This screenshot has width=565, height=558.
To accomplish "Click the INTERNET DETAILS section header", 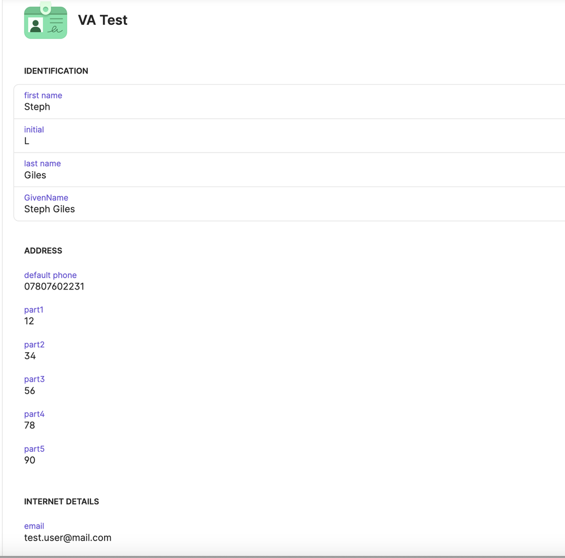I will pyautogui.click(x=61, y=501).
